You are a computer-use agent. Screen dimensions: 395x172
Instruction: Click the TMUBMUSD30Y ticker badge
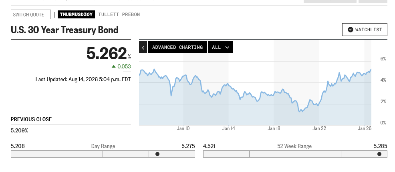(x=77, y=14)
